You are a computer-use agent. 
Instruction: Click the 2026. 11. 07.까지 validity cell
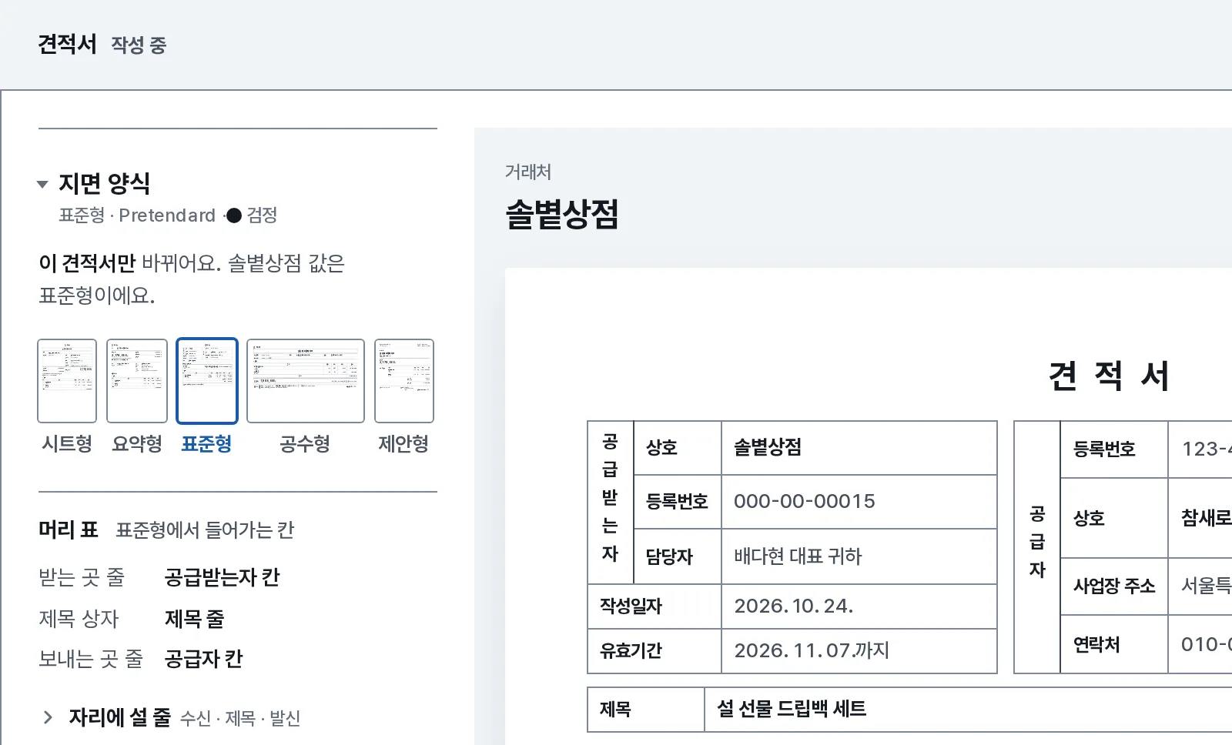click(859, 651)
